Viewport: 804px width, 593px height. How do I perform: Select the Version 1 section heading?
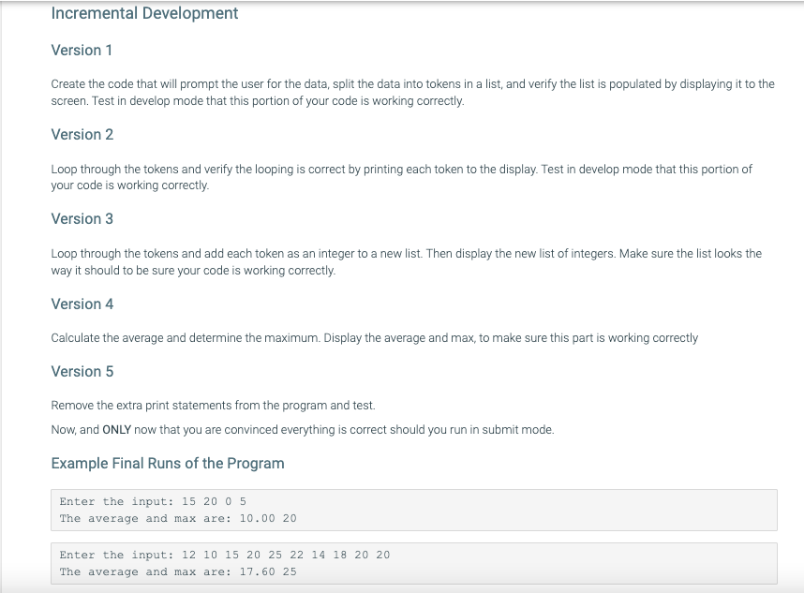[x=82, y=51]
